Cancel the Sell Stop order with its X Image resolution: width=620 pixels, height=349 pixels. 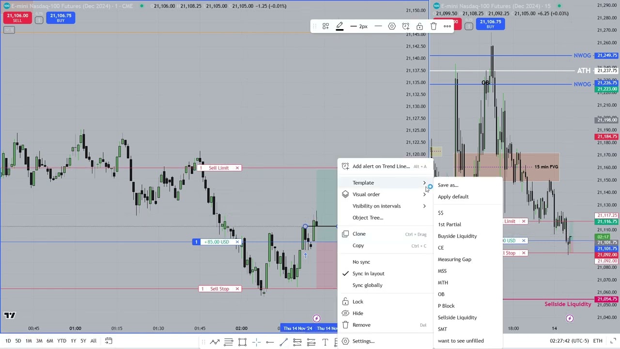pyautogui.click(x=237, y=289)
